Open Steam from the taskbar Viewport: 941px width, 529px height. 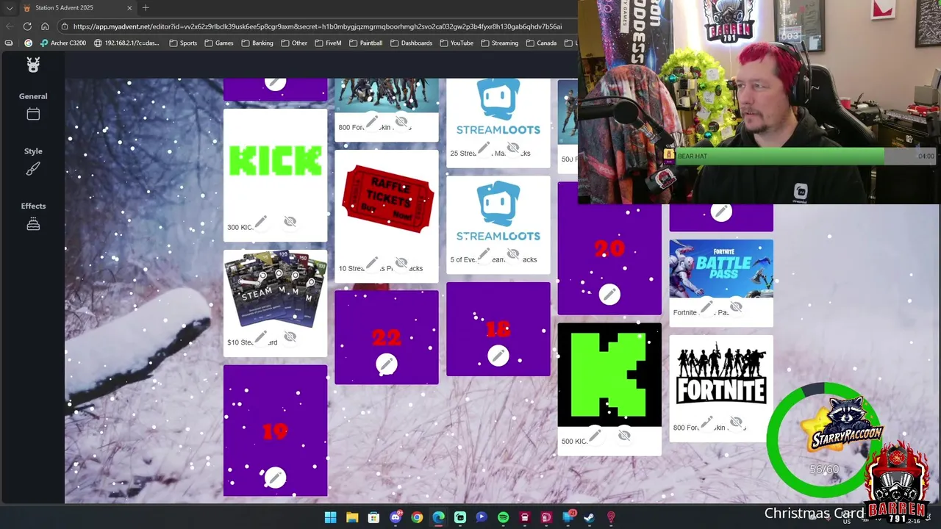[x=589, y=517]
